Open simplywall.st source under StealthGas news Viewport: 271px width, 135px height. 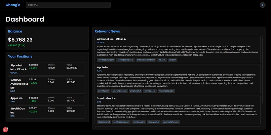pyautogui.click(x=154, y=122)
